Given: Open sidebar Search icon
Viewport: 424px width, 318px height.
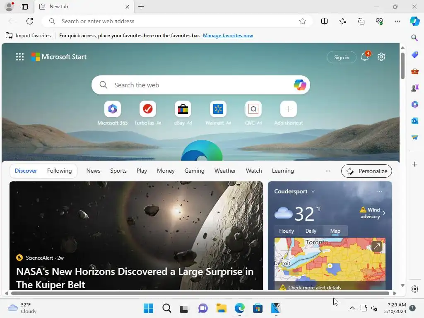Looking at the screenshot, I should 414,38.
